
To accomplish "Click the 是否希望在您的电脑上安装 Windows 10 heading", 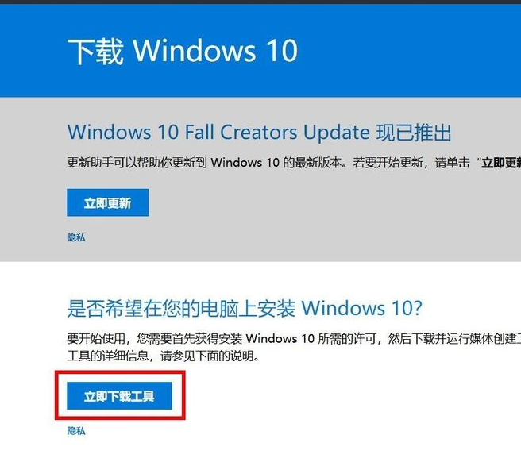I will click(x=245, y=309).
